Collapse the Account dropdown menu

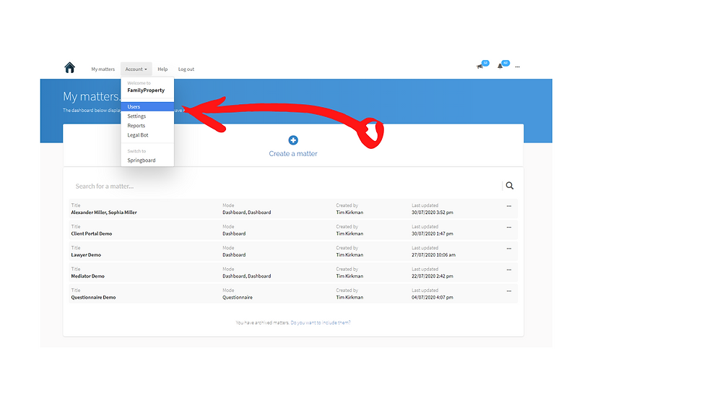click(136, 69)
